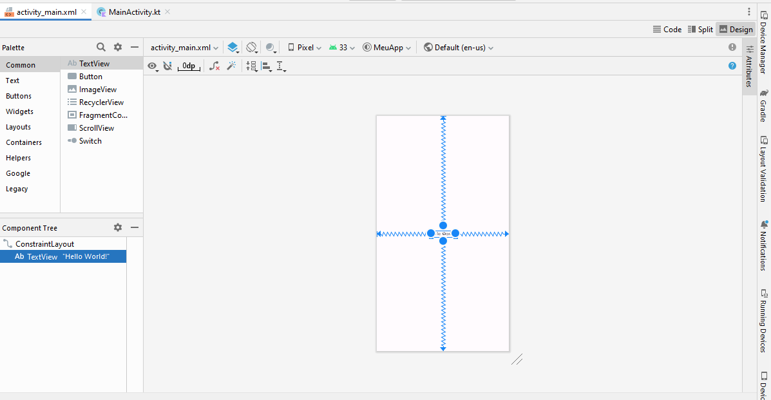Screen dimensions: 771x400
Task: Open Default (en-us) locale dropdown
Action: coord(459,48)
